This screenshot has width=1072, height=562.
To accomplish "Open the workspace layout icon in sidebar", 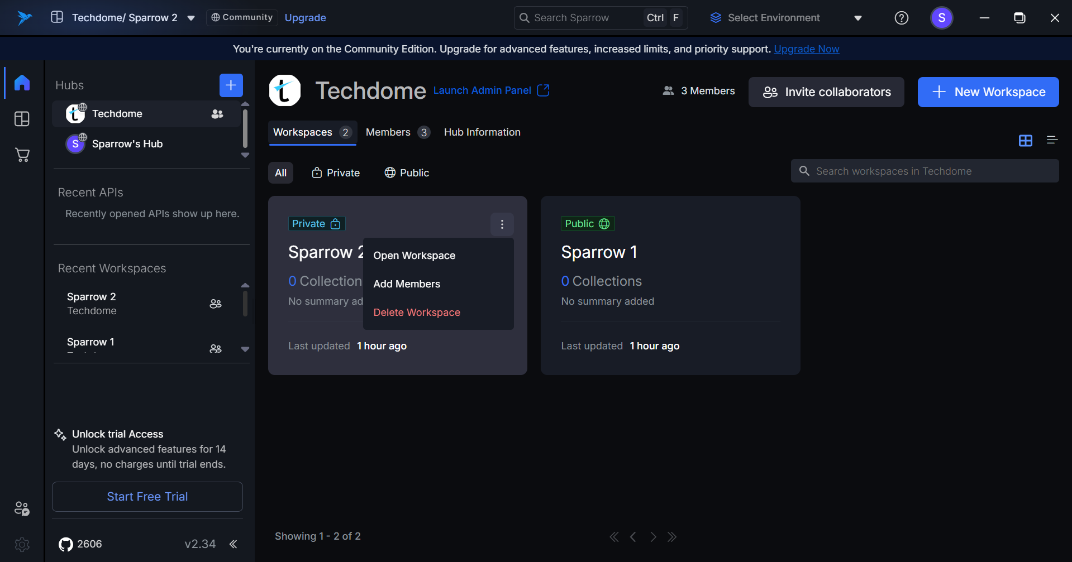I will coord(22,119).
